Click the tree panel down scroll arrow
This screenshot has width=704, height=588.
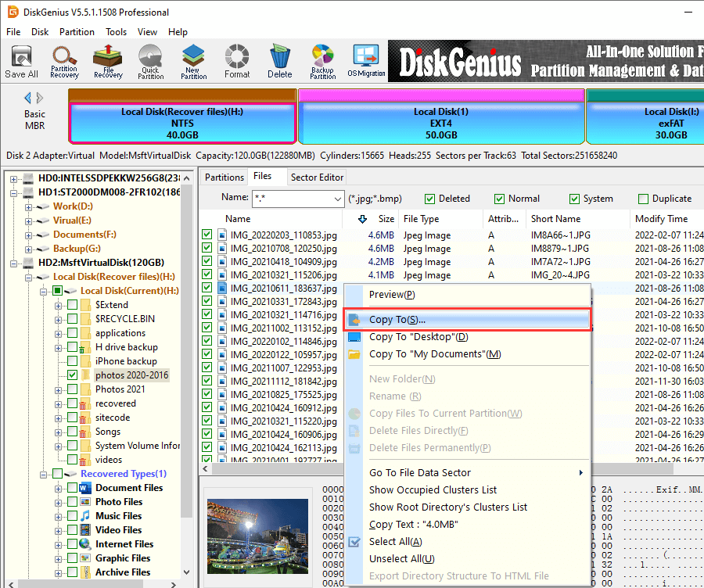[x=187, y=572]
